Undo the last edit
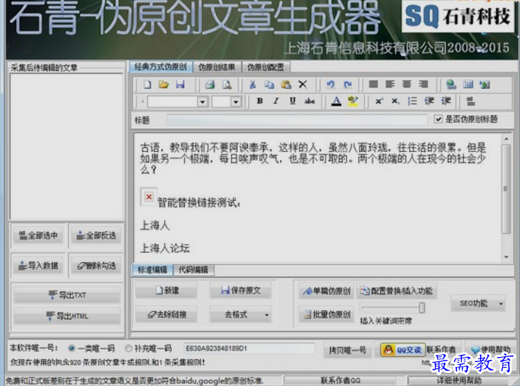Viewport: 520px width, 386px height. [330, 85]
